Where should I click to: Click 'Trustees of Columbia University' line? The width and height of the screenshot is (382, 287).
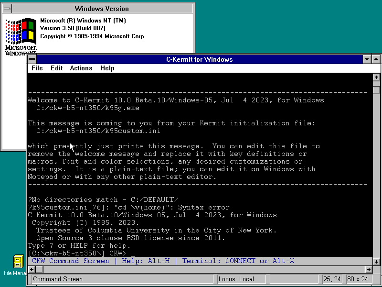(x=156, y=230)
